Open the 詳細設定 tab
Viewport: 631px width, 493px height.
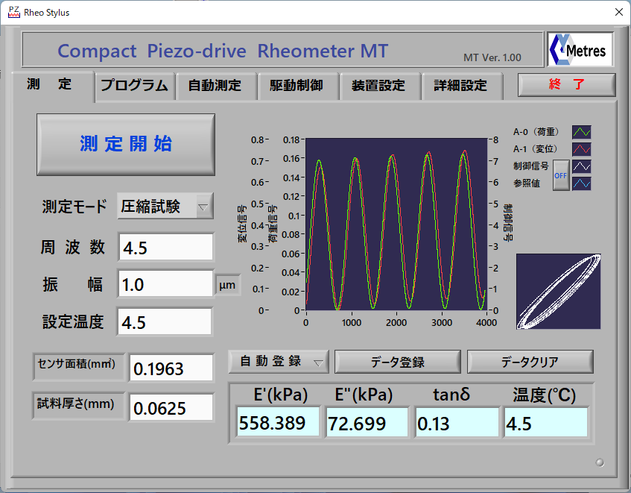coord(460,86)
